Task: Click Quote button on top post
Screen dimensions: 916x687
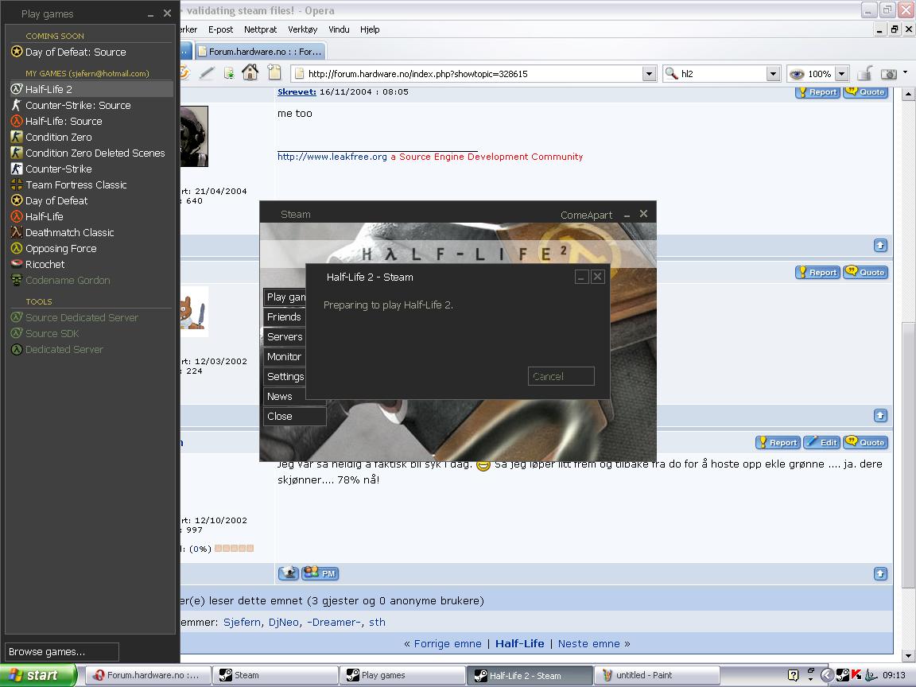Action: (865, 91)
